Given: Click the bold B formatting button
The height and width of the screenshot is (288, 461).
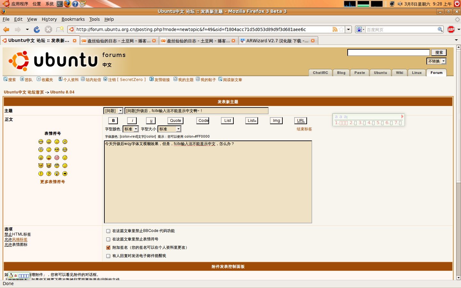Looking at the screenshot, I should pyautogui.click(x=113, y=121).
